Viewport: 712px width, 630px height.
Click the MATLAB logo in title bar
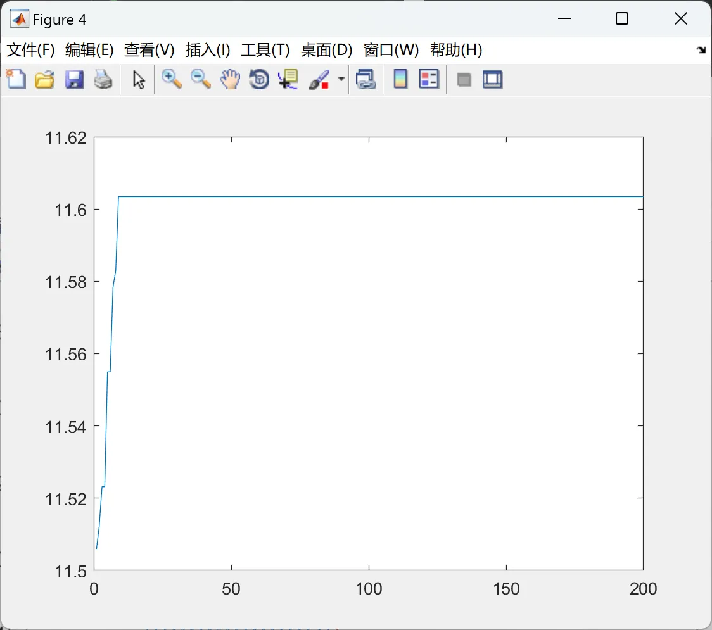coord(19,19)
